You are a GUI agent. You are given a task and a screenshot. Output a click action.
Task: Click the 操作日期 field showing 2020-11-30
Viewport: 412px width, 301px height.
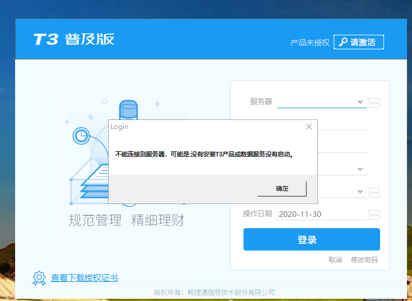click(x=322, y=214)
